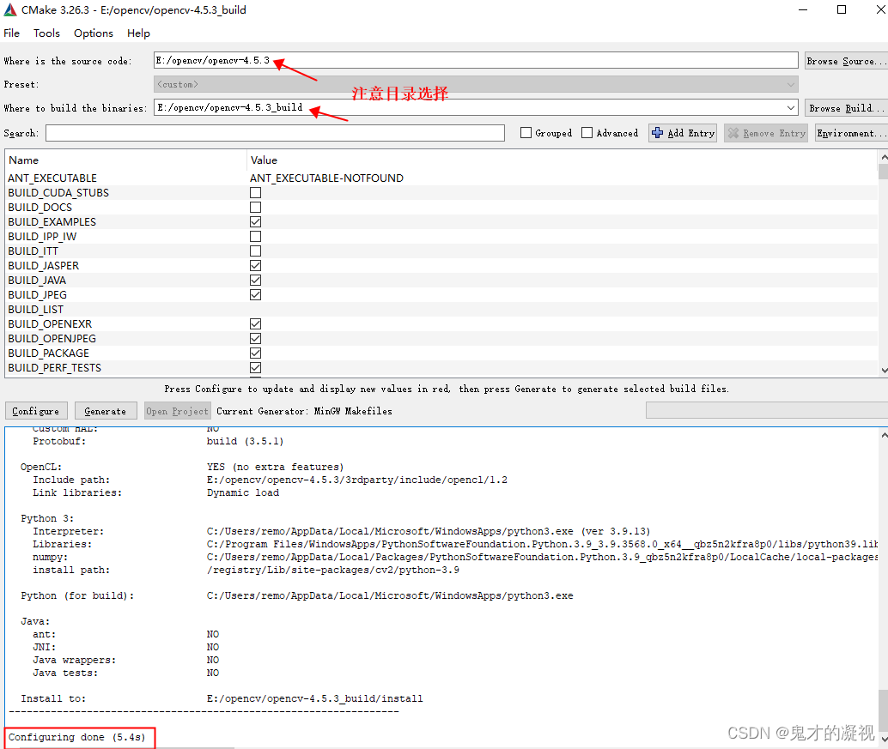Click the Add Entry plus icon
The height and width of the screenshot is (749, 888).
(x=657, y=133)
